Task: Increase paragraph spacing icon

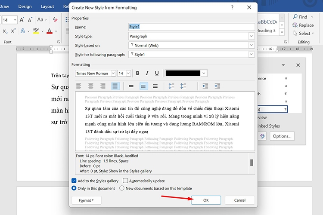Action: [171, 86]
